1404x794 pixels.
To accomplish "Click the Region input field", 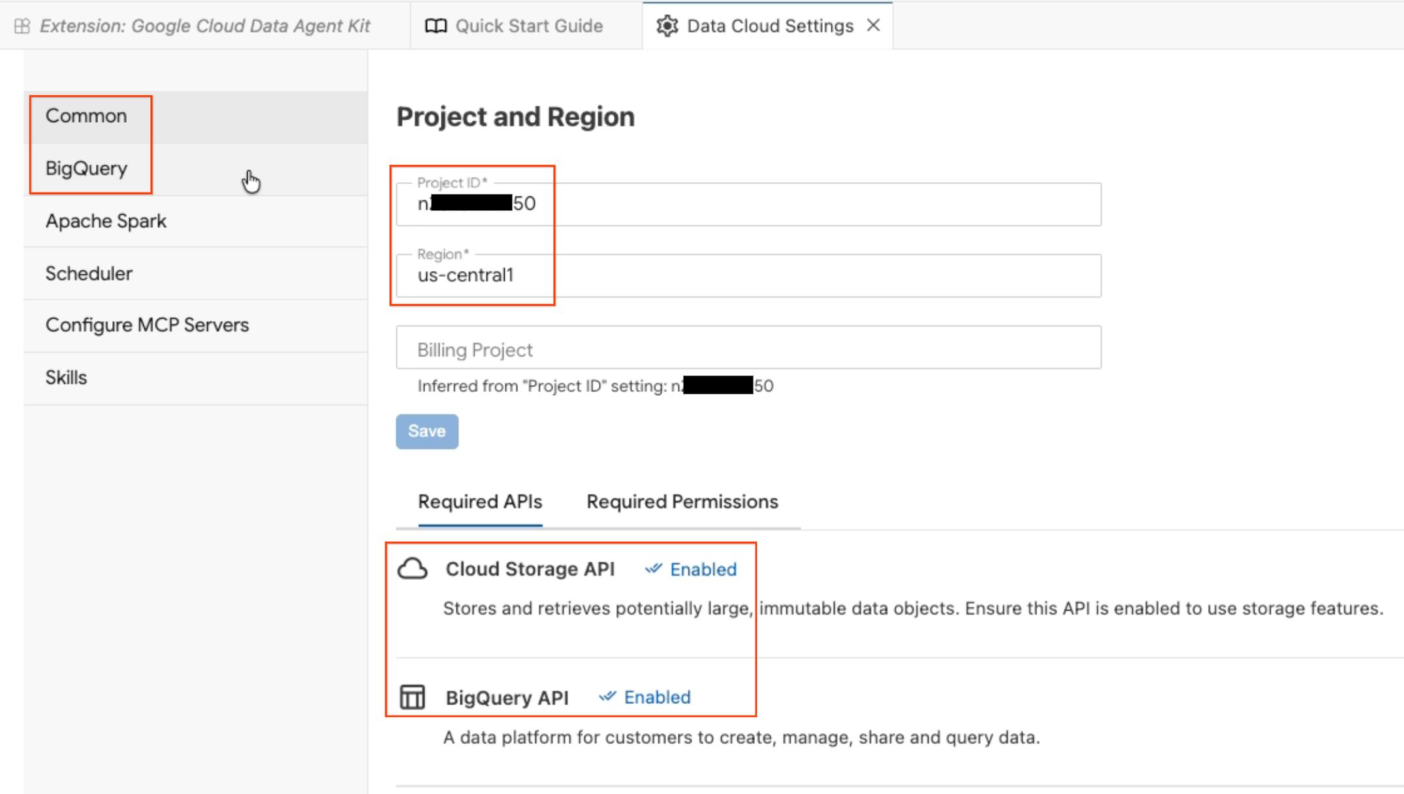I will (748, 276).
